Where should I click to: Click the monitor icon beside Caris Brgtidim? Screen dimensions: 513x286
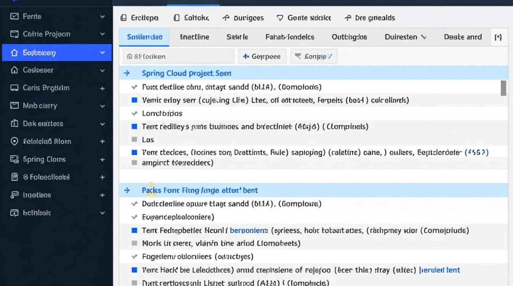15,88
